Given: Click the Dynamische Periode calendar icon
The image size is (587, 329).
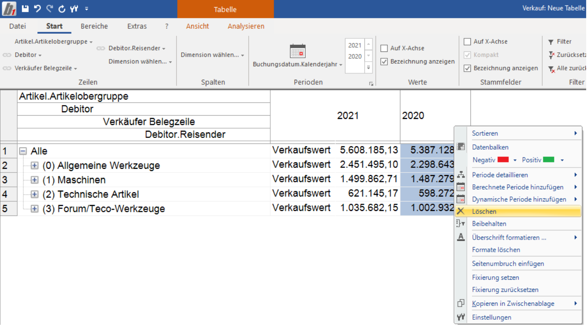Looking at the screenshot, I should point(461,199).
